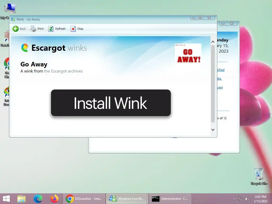Open the 'ike.' link in background window
The height and width of the screenshot is (204, 272).
[x=219, y=79]
